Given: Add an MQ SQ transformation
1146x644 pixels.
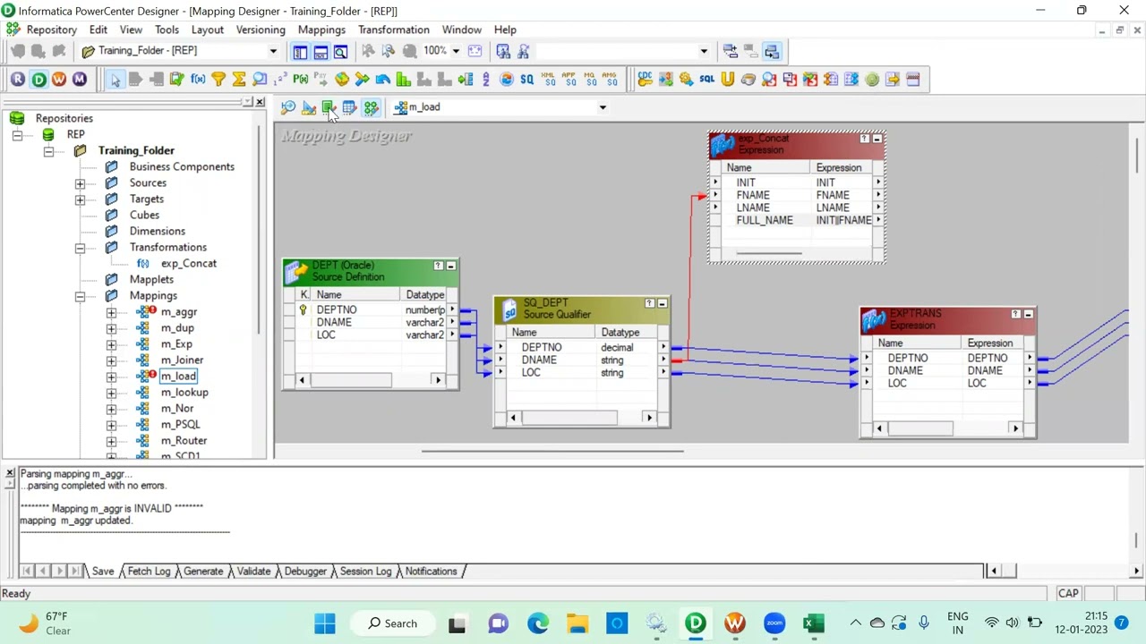Looking at the screenshot, I should 589,80.
